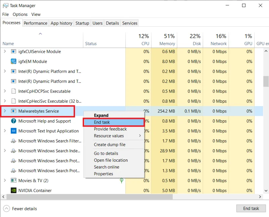Click the green leaf suspended status icon
This screenshot has width=269, height=217.
click(121, 180)
